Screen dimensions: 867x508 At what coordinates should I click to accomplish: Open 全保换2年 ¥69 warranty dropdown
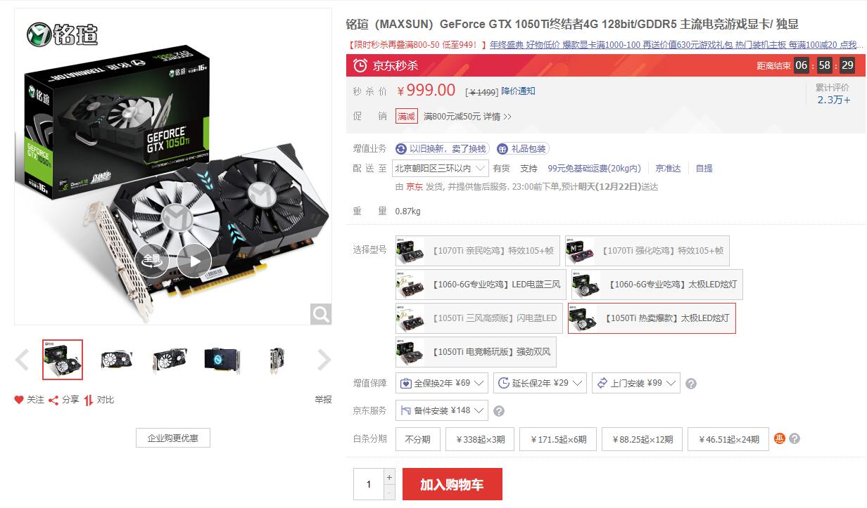tap(442, 383)
